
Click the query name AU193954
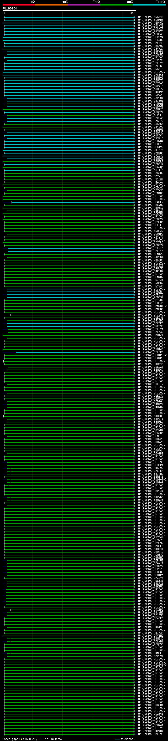(x=10, y=9)
